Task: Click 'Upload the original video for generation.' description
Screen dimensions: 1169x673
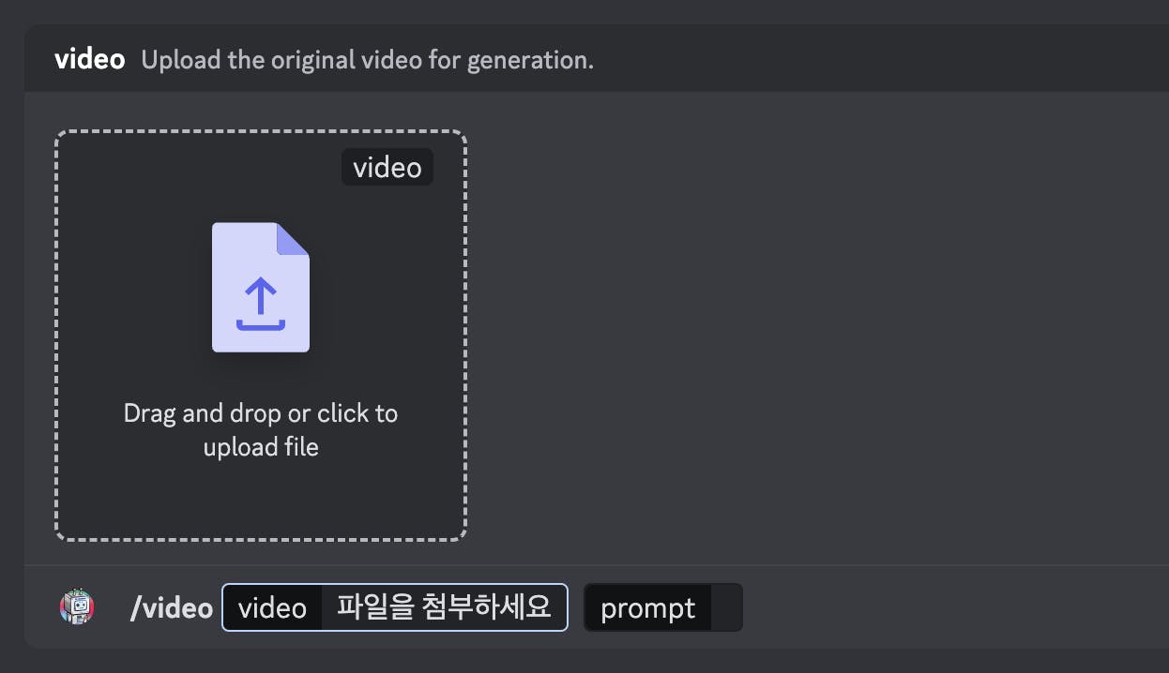Action: (x=367, y=60)
